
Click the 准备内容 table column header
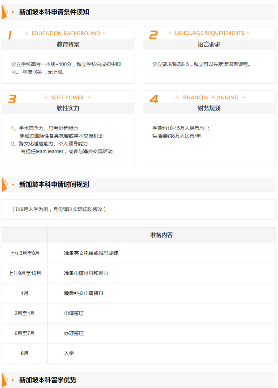pos(161,235)
